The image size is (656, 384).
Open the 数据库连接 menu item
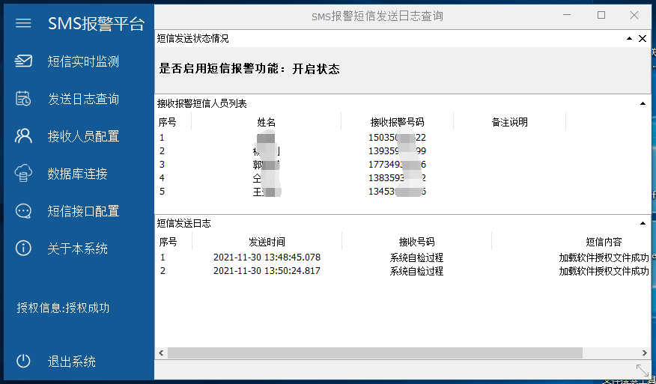tap(78, 174)
